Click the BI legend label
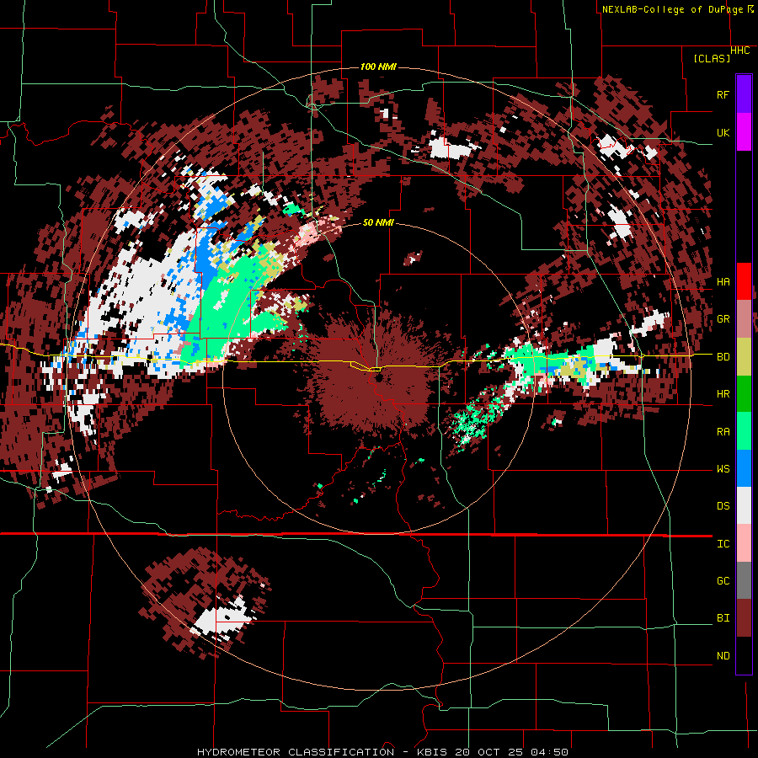Image resolution: width=758 pixels, height=758 pixels. coord(723,618)
